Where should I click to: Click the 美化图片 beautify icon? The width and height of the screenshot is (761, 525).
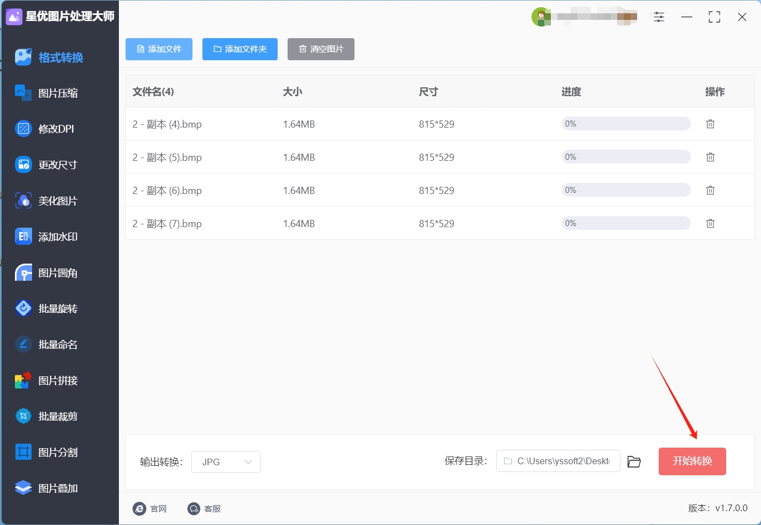click(x=23, y=201)
